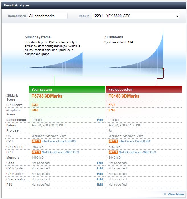Open fastest system's NVIDIA GeForce 8800 GTX link

click(x=137, y=152)
